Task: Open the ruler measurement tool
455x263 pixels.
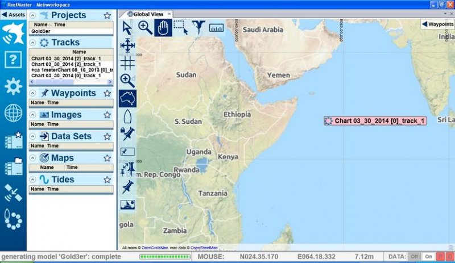Action: coord(216,27)
